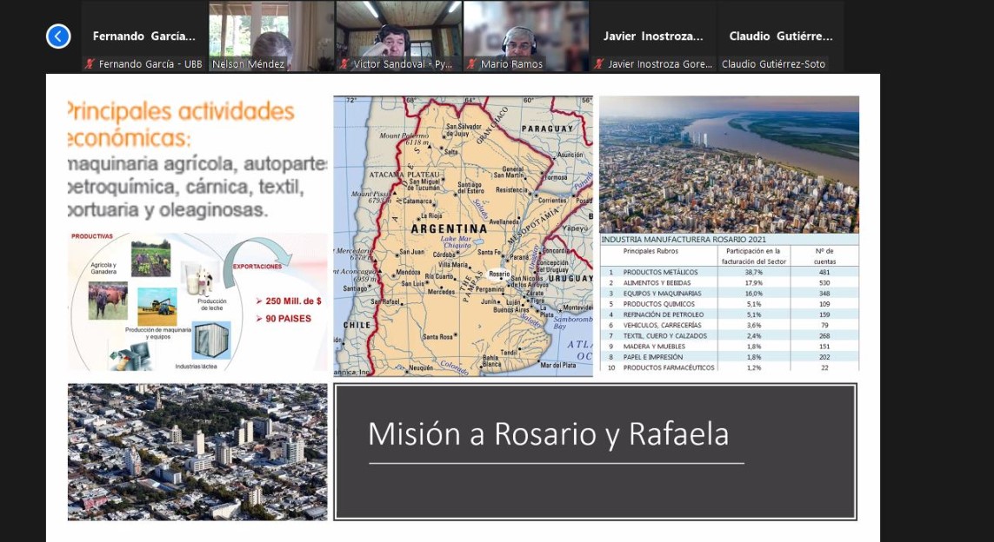Select Javier Inostroza participant tile

(x=654, y=36)
